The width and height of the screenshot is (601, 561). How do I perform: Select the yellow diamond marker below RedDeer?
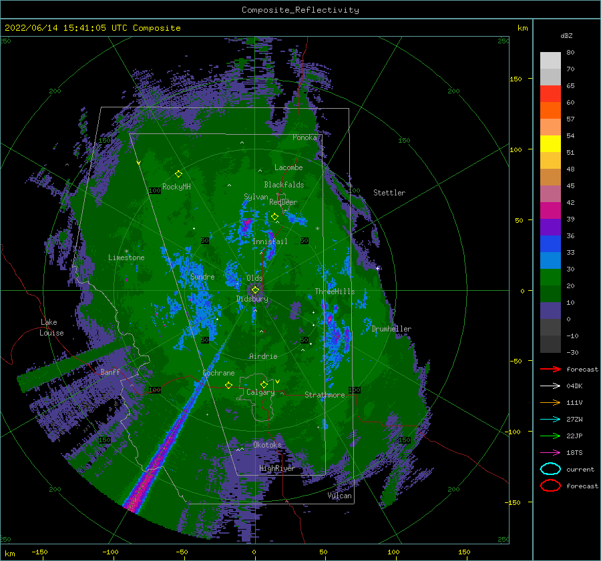[x=275, y=217]
